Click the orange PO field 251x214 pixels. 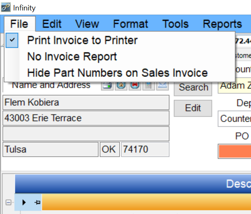coord(235,151)
